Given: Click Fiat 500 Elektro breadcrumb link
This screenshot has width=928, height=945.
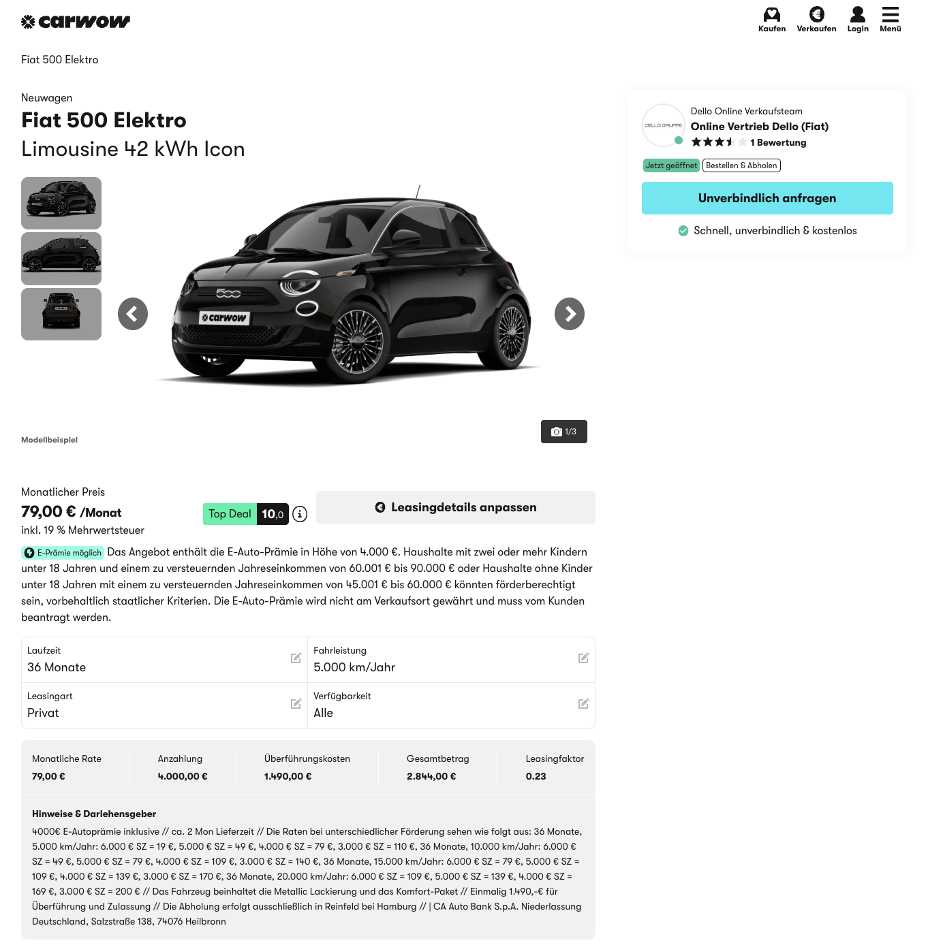Looking at the screenshot, I should click(x=60, y=60).
